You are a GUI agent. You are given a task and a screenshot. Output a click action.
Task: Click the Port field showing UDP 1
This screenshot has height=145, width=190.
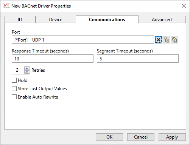[x=83, y=40]
